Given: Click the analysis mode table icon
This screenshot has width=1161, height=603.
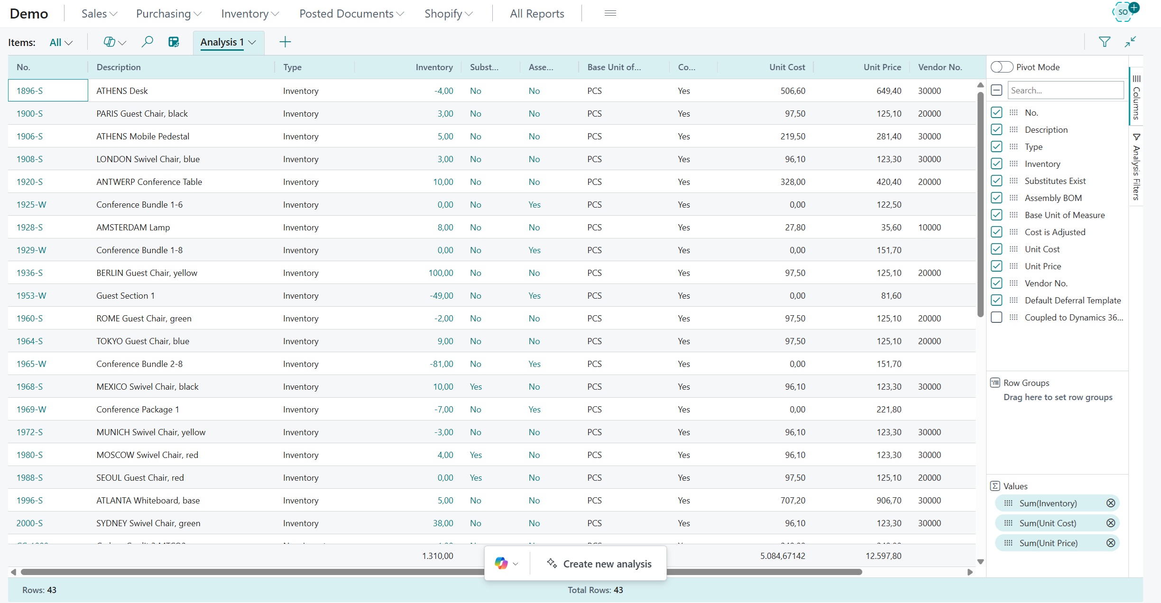Looking at the screenshot, I should click(174, 42).
